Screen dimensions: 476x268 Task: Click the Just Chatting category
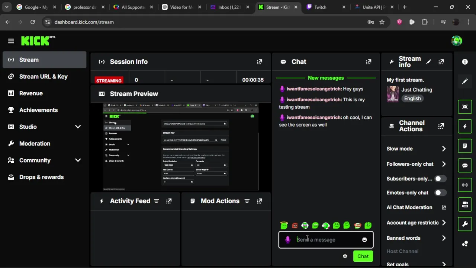[x=416, y=90]
